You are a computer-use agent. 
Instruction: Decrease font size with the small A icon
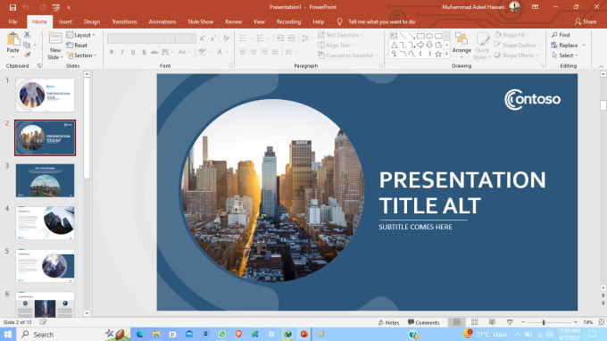coord(213,37)
